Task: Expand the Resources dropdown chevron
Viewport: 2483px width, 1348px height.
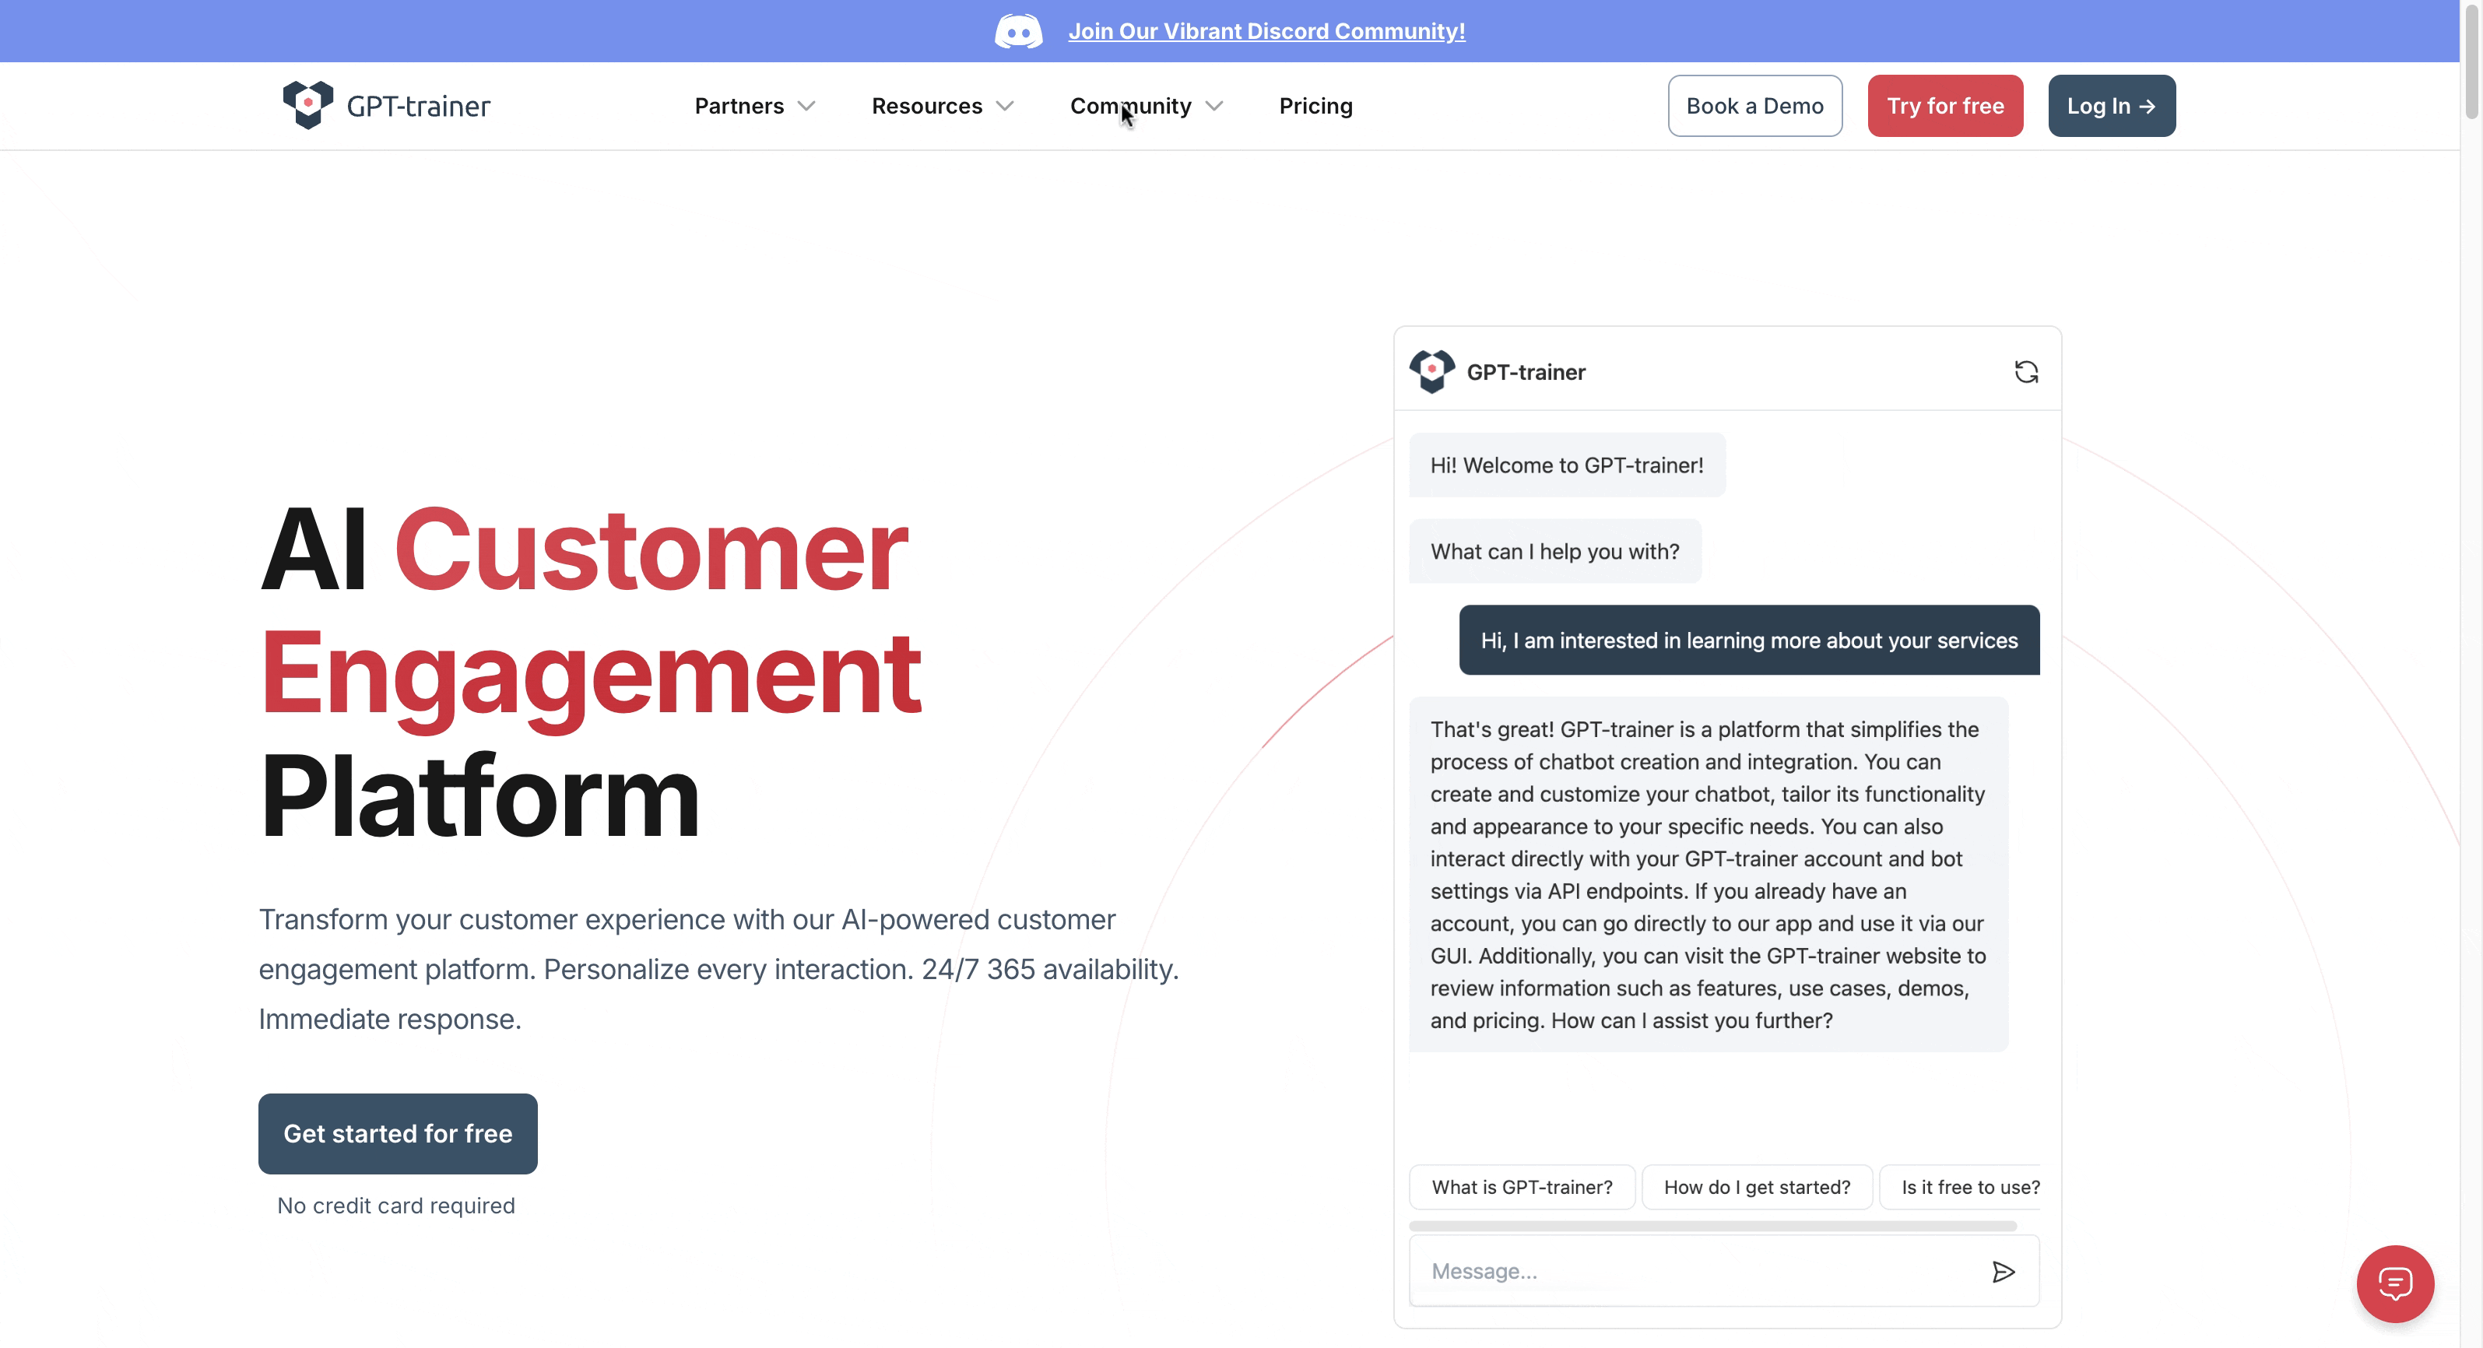Action: coord(1004,106)
